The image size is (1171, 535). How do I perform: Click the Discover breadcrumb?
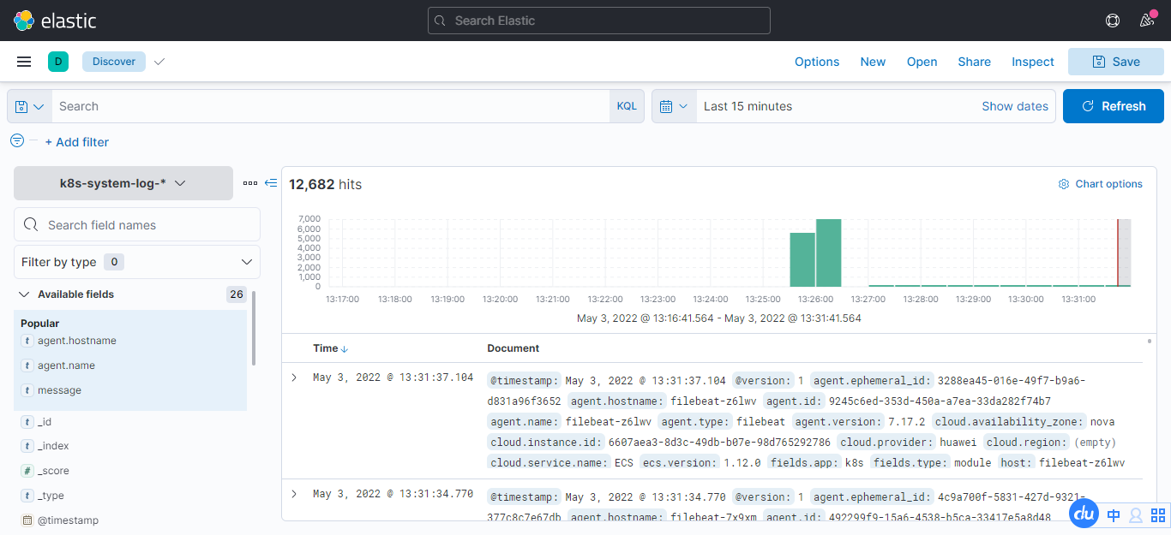(x=114, y=62)
